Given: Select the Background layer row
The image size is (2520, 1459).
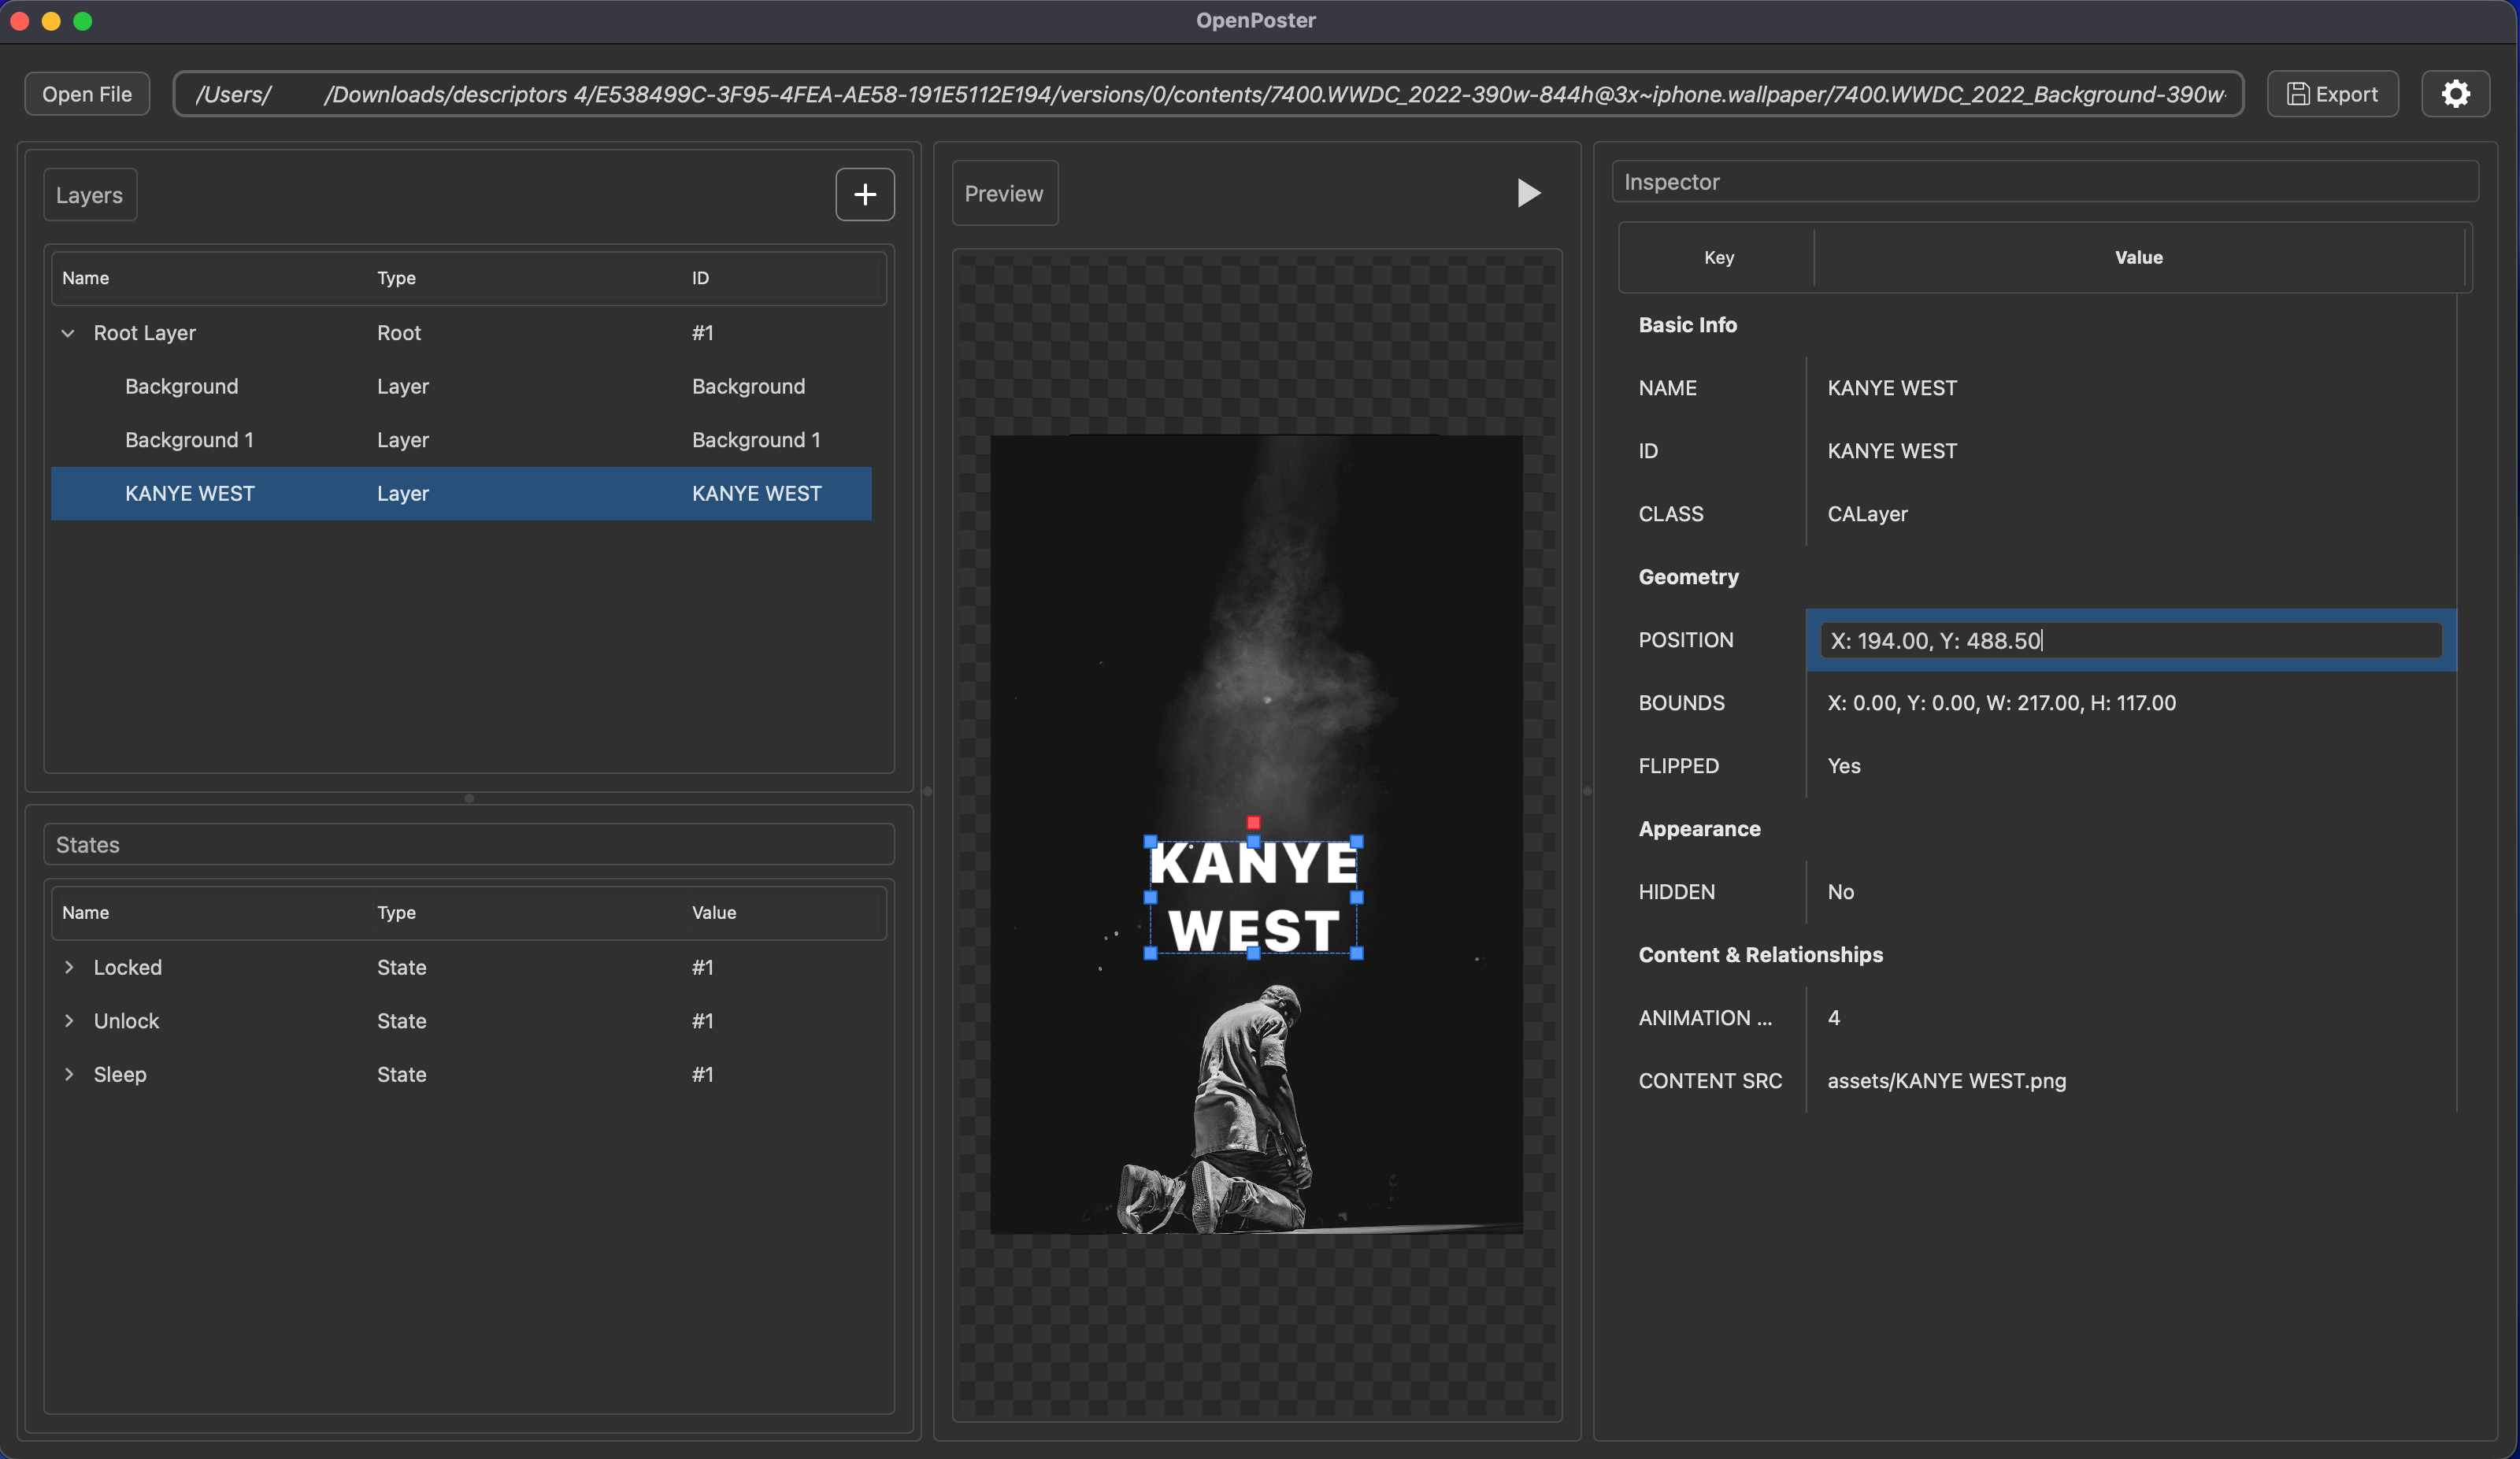Looking at the screenshot, I should pyautogui.click(x=461, y=386).
